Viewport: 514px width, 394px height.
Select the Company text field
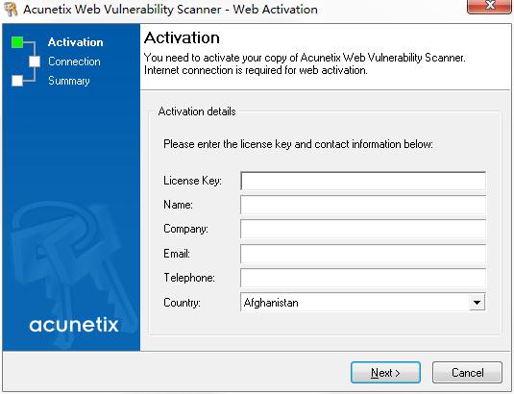tap(363, 229)
